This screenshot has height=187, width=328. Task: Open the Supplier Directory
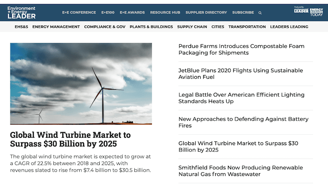(206, 13)
